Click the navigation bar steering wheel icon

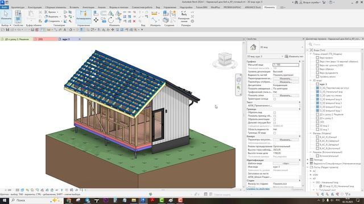click(239, 79)
